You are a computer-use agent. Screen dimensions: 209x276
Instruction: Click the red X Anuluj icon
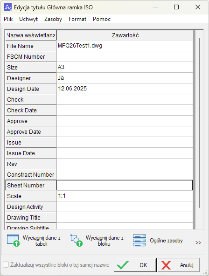pos(166,265)
